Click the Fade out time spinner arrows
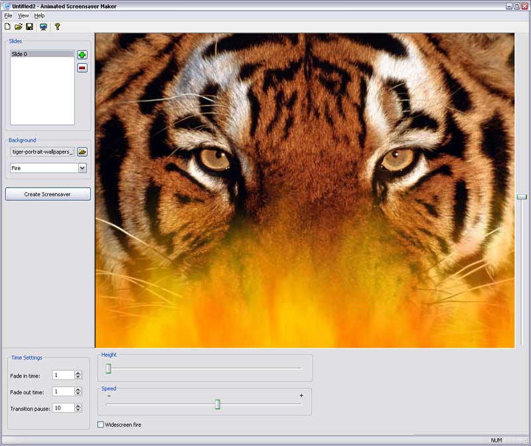531x446 pixels. coord(78,391)
